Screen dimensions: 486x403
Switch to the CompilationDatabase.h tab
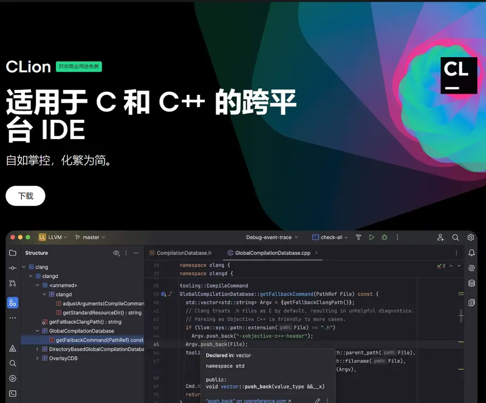pos(180,253)
